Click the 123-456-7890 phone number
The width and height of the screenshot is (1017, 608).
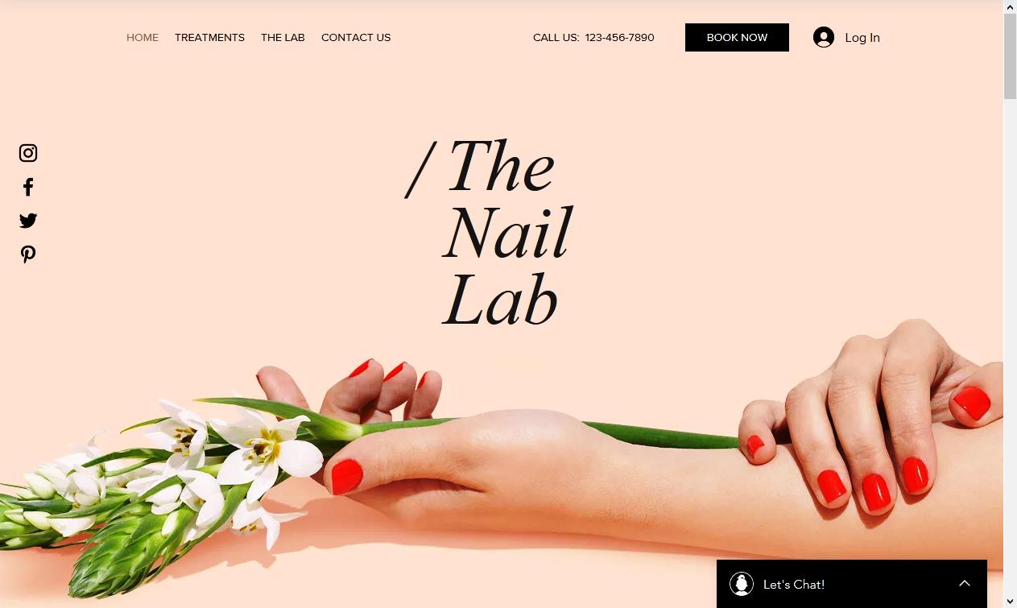[x=619, y=37]
